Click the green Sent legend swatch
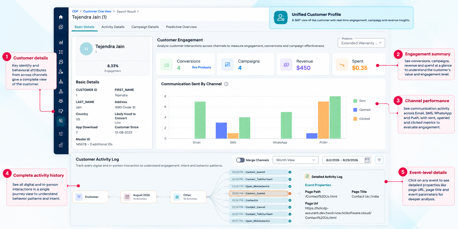 pyautogui.click(x=355, y=101)
